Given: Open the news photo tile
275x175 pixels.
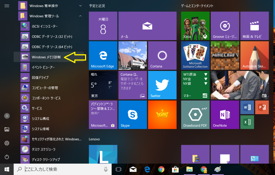Looking at the screenshot, I should [x=240, y=85].
